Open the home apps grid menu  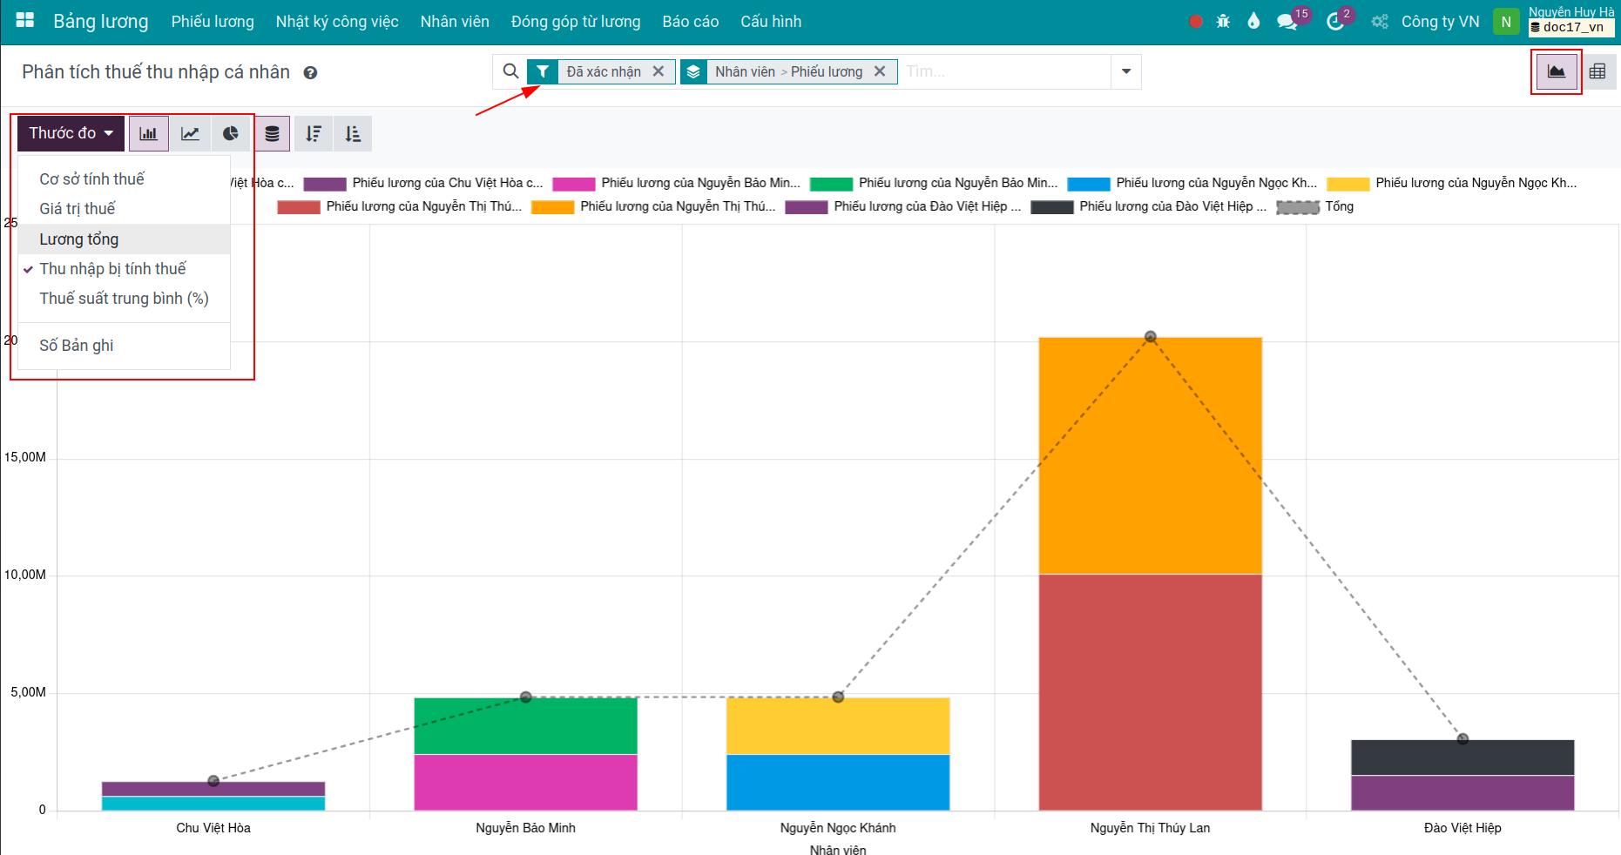(25, 21)
